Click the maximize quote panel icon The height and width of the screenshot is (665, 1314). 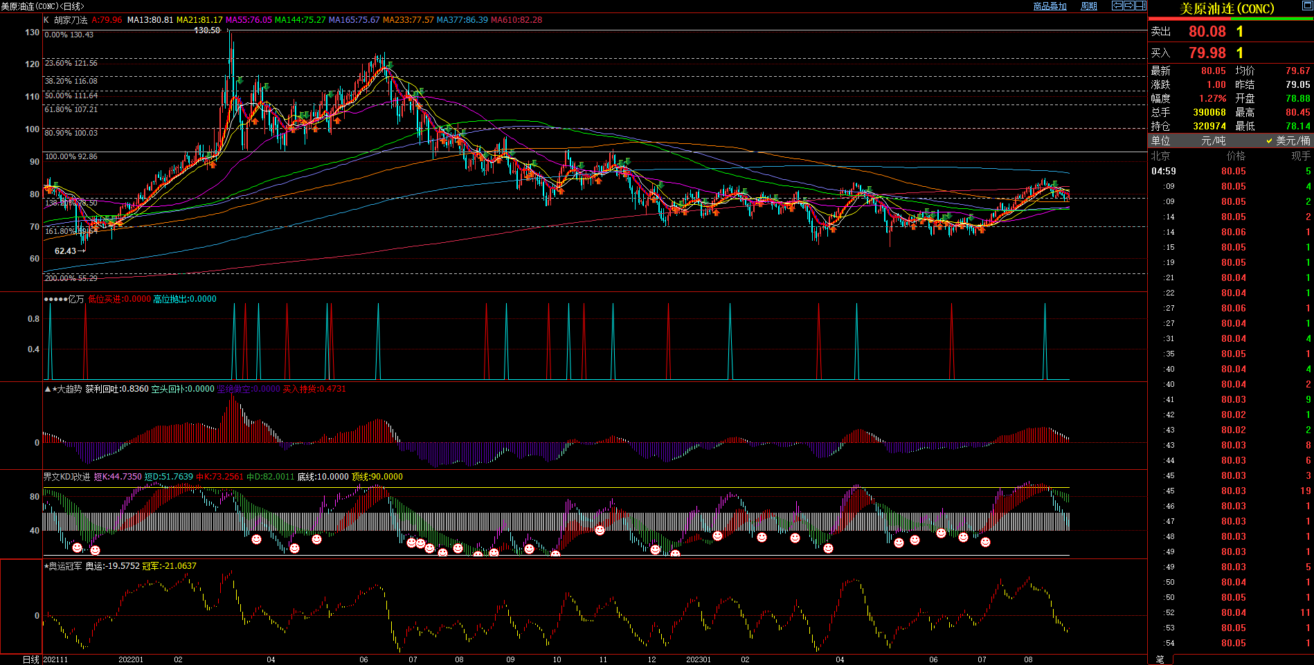coord(1307,6)
